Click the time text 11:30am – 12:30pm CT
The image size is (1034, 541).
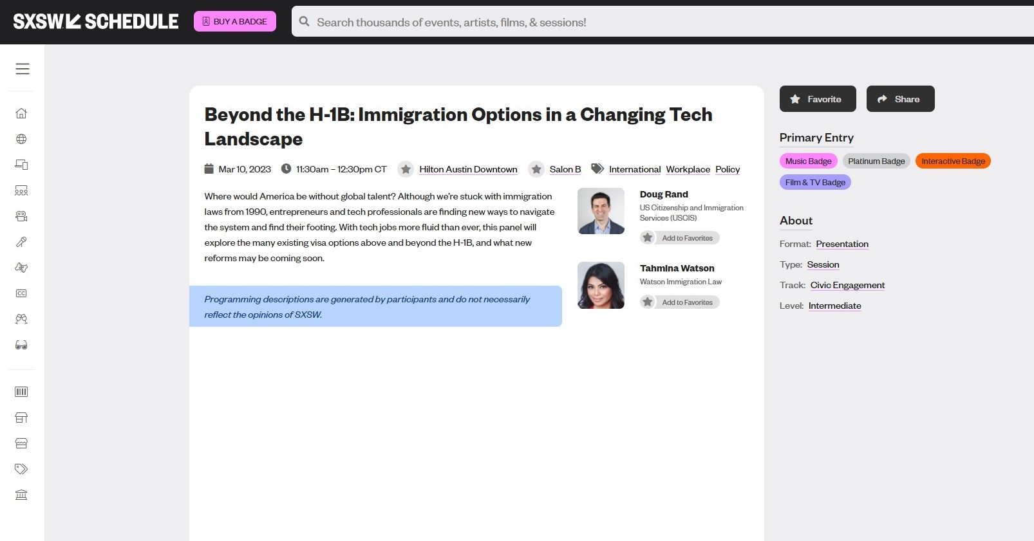click(x=341, y=169)
